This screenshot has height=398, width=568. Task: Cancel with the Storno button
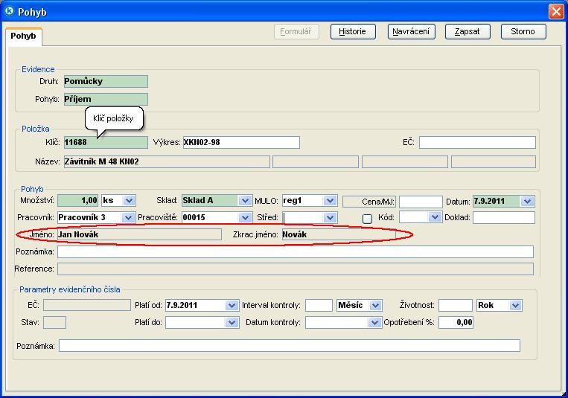coord(523,31)
